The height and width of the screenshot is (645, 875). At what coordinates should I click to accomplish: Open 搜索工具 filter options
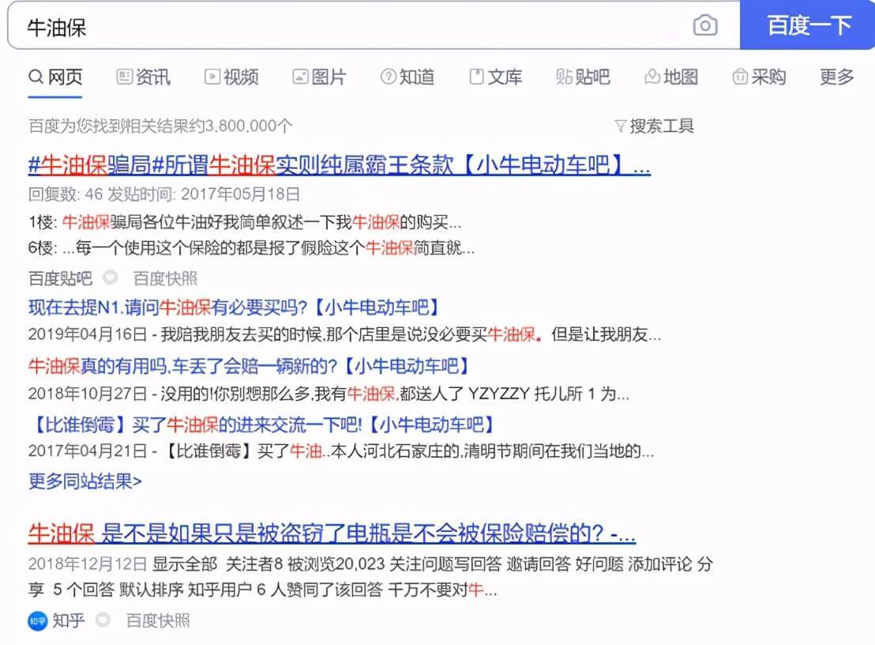point(654,126)
